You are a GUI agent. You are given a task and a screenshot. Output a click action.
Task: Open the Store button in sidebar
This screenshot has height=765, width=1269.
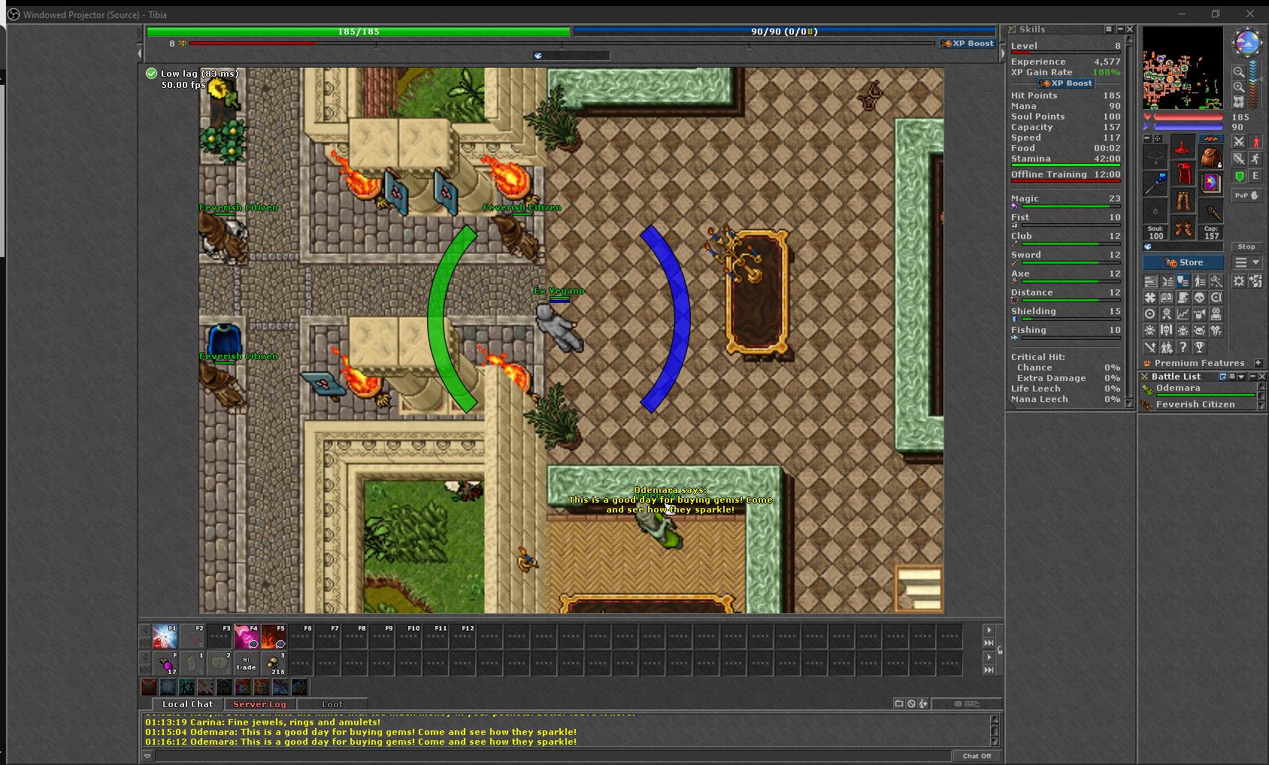click(1183, 262)
